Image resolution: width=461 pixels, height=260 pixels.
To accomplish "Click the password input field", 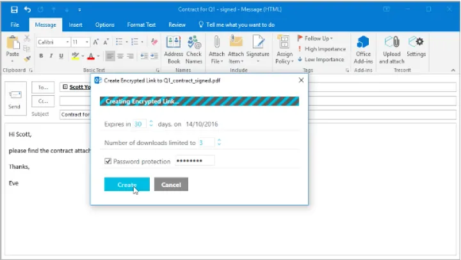I will (194, 161).
